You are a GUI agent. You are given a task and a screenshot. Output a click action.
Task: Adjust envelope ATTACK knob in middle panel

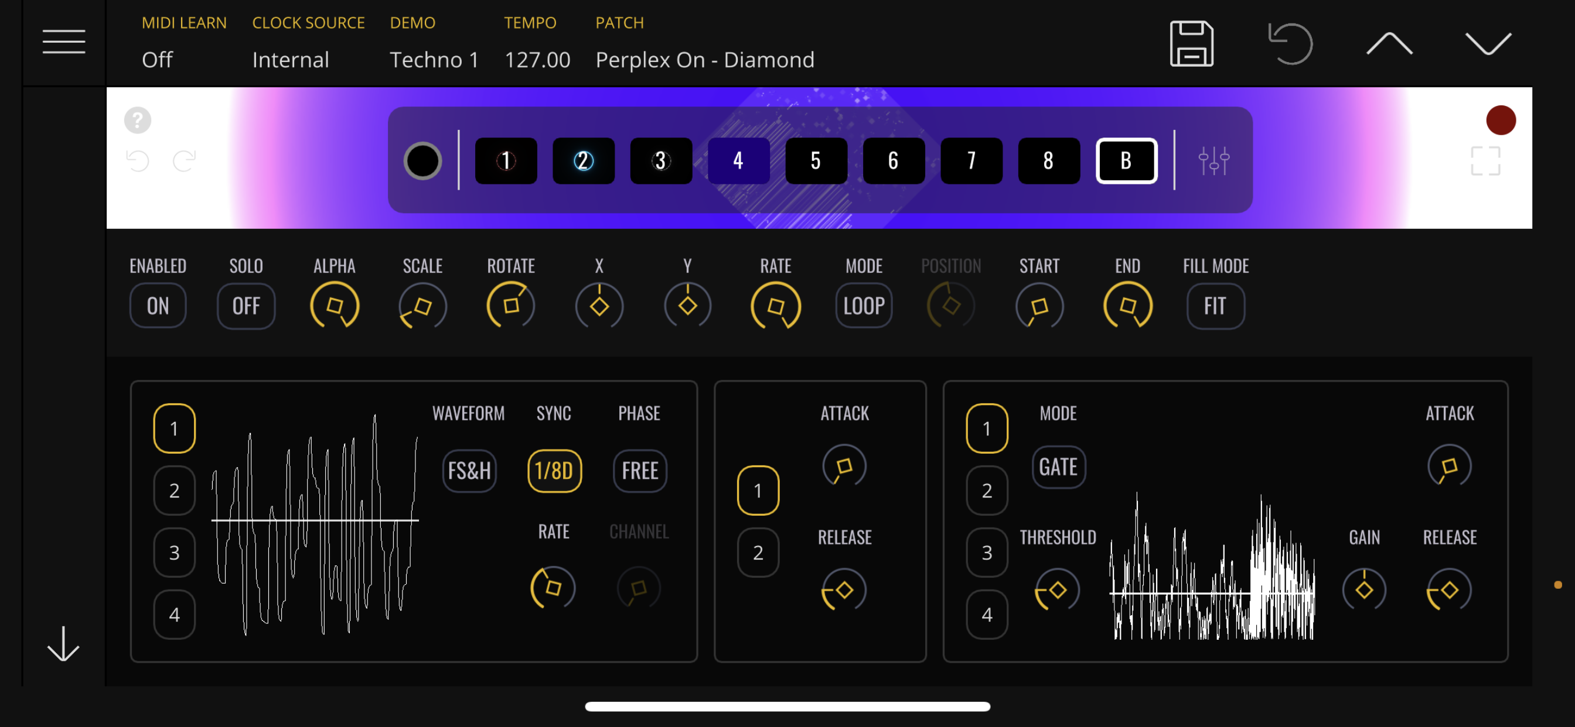tap(844, 466)
